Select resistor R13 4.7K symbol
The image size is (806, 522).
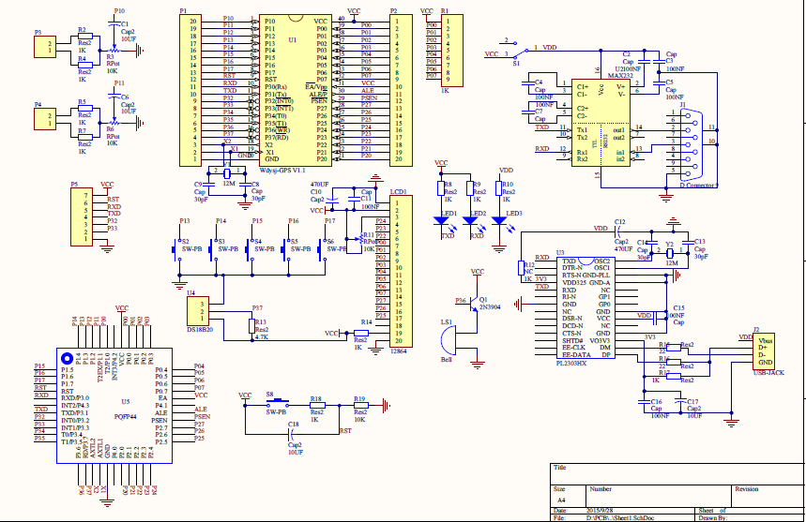pyautogui.click(x=251, y=326)
